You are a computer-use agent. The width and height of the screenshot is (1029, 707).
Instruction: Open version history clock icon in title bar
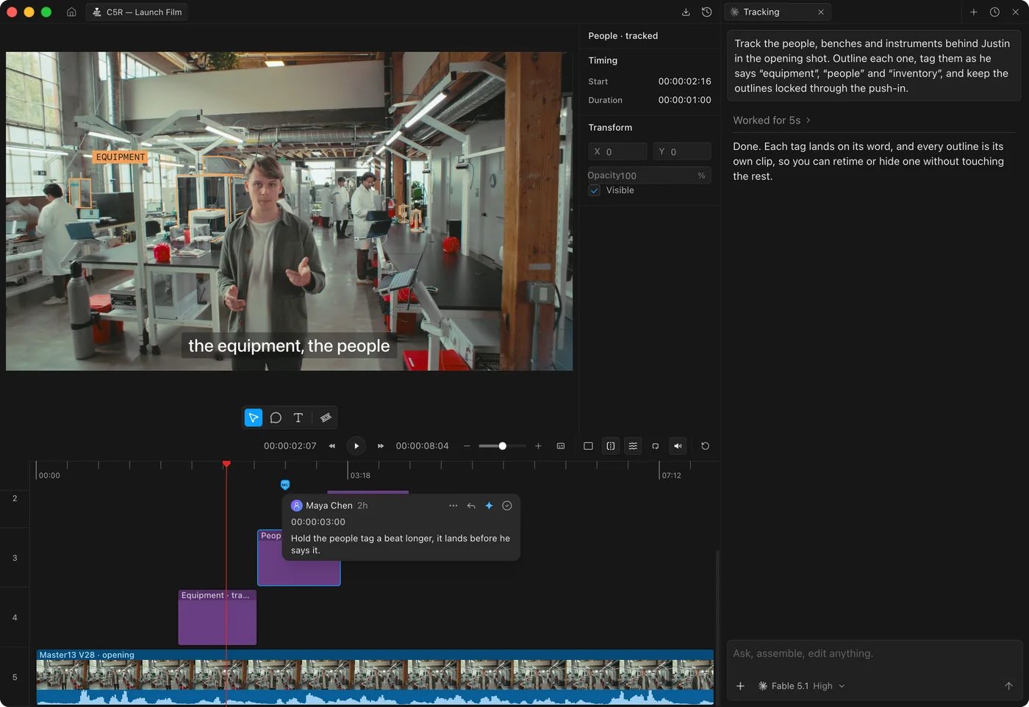tap(707, 12)
